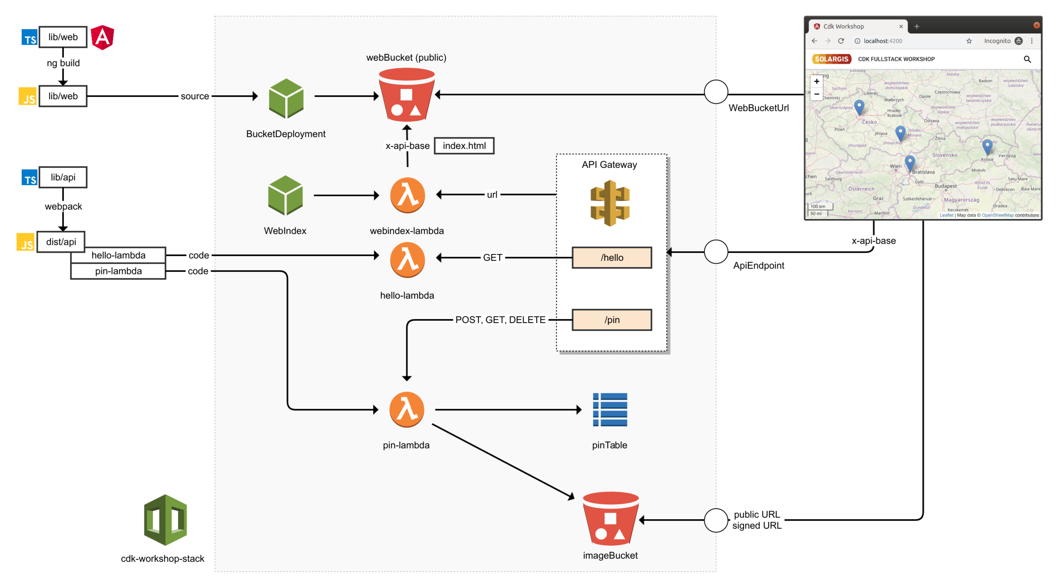Click the webindex-lambda orange icon
Screen dimensions: 1058x587
407,196
